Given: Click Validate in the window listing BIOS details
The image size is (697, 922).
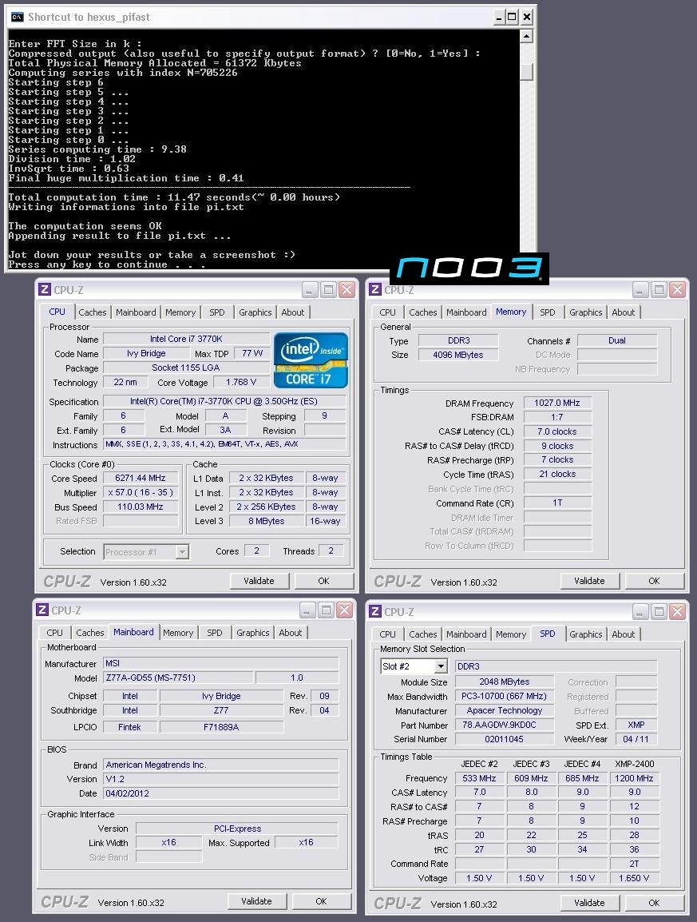Looking at the screenshot, I should point(256,901).
